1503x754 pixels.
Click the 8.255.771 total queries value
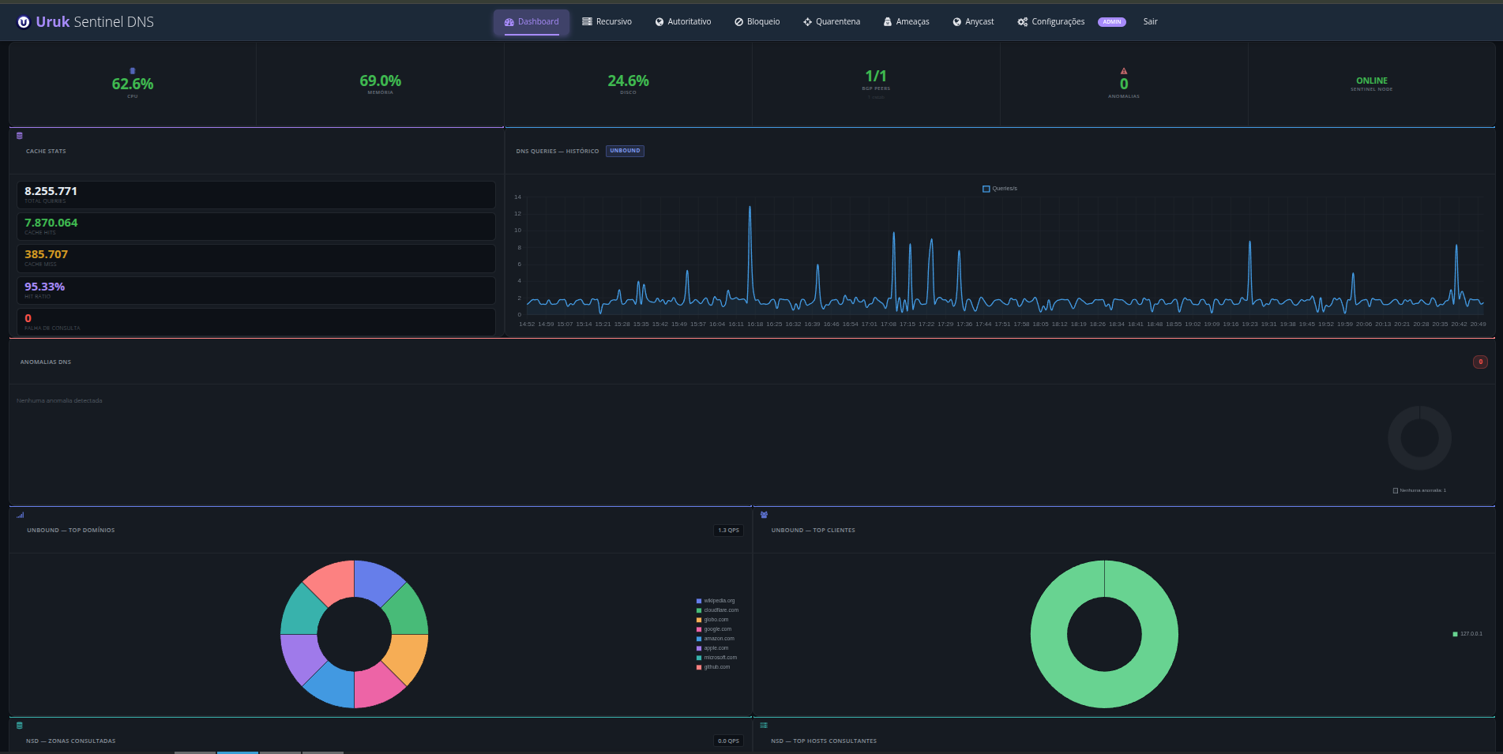pos(51,191)
